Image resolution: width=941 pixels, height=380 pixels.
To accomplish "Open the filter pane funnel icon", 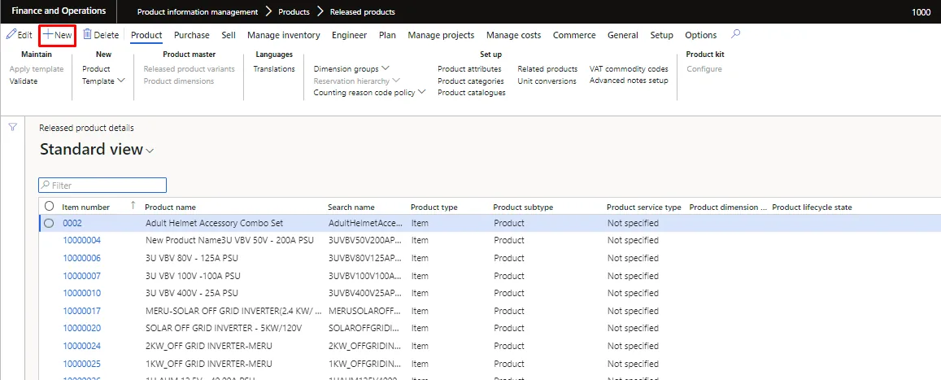I will [x=12, y=127].
